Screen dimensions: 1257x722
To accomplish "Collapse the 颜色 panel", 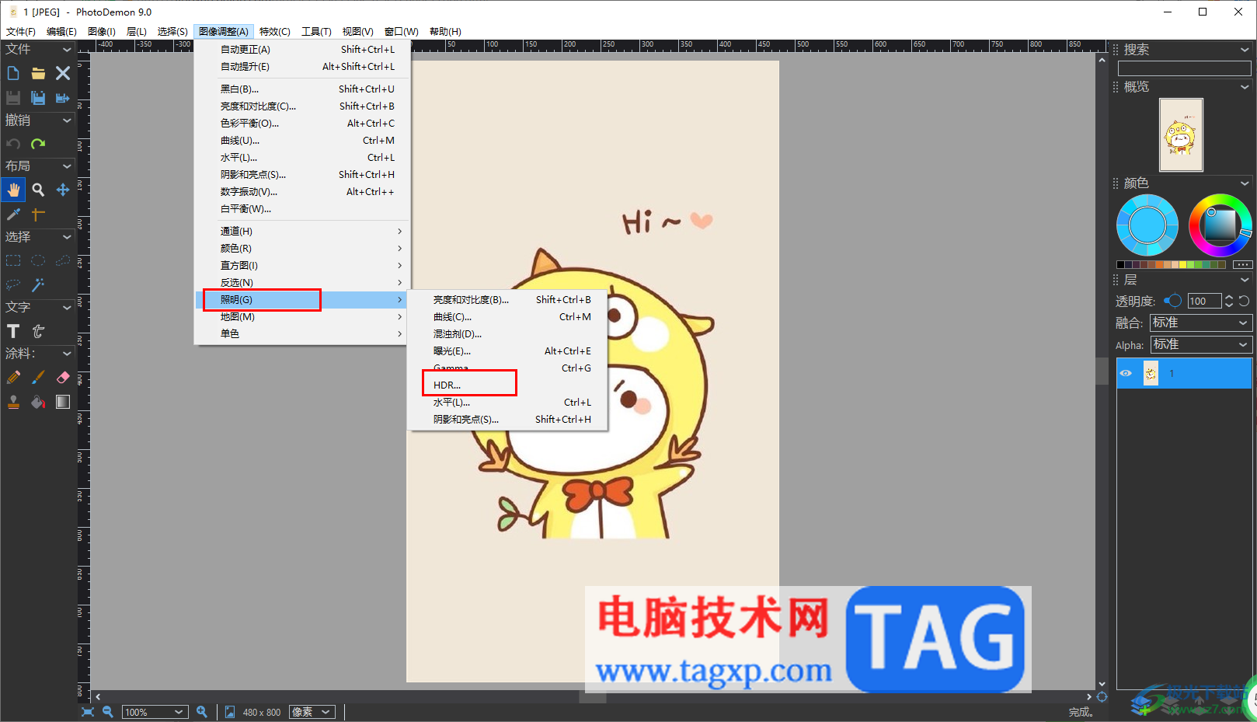I will [x=1245, y=183].
